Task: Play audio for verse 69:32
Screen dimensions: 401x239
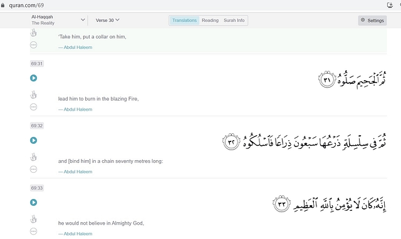Action: [33, 140]
